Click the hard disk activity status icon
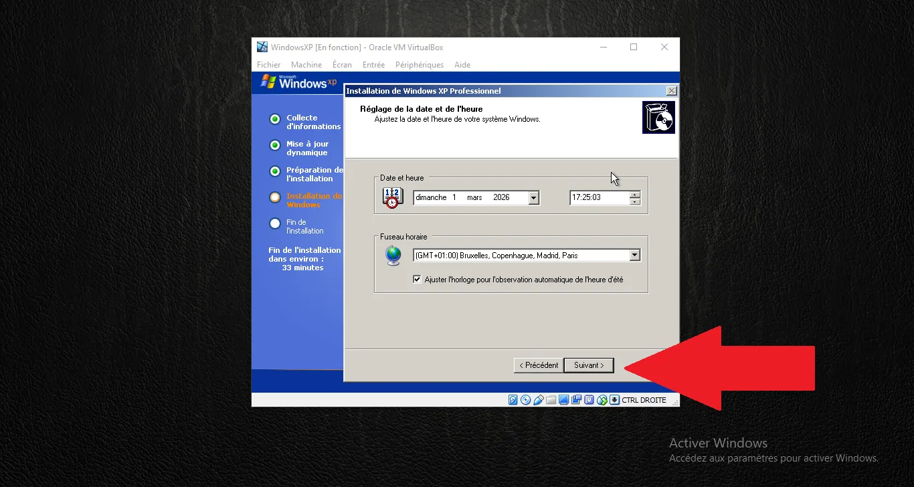Screen dimensions: 914x487 (x=513, y=400)
